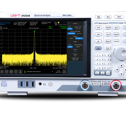Image resolution: width=126 pixels, height=114 pixels.
Task: Push the Marker hardware key
Action: click(x=108, y=41)
